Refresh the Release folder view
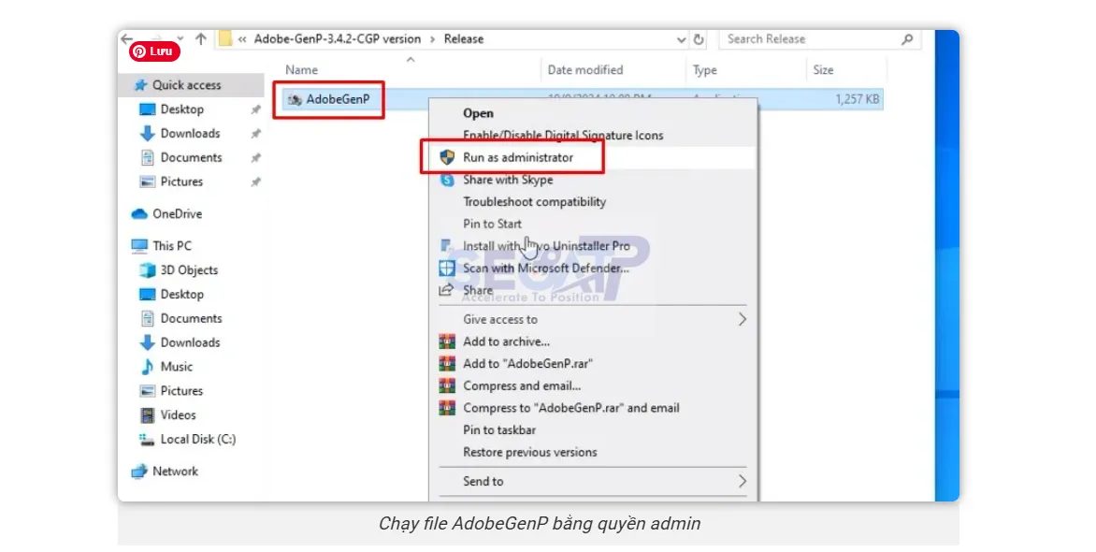 (x=699, y=39)
